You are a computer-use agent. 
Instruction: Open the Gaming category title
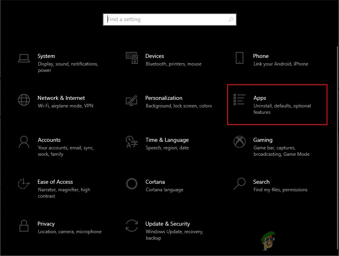263,140
